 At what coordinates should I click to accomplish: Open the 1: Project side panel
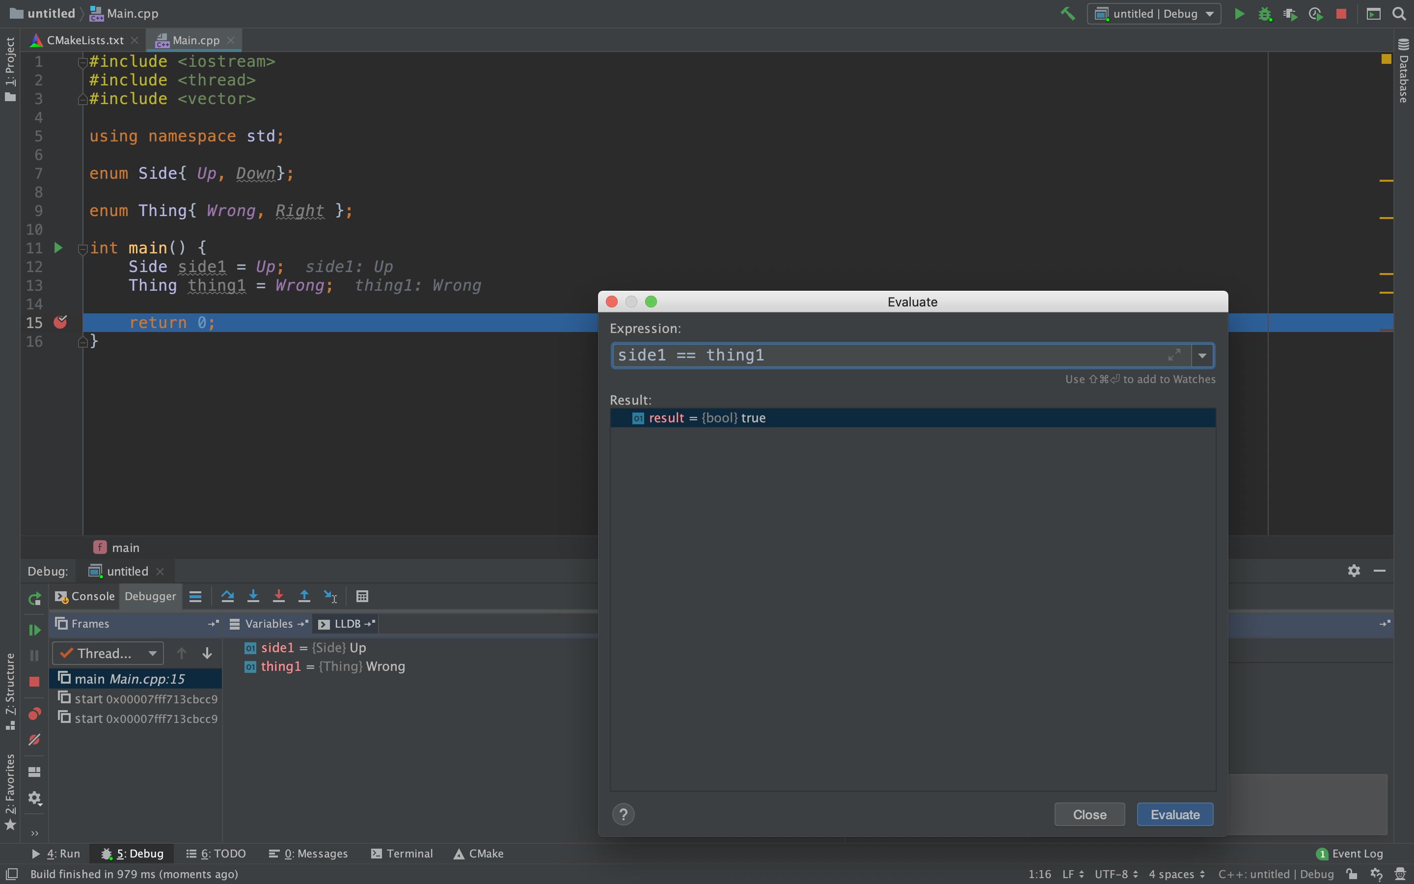[x=10, y=69]
